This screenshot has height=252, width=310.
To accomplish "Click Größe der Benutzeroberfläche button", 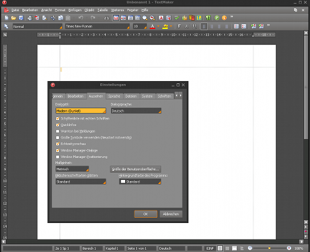I will 135,169.
